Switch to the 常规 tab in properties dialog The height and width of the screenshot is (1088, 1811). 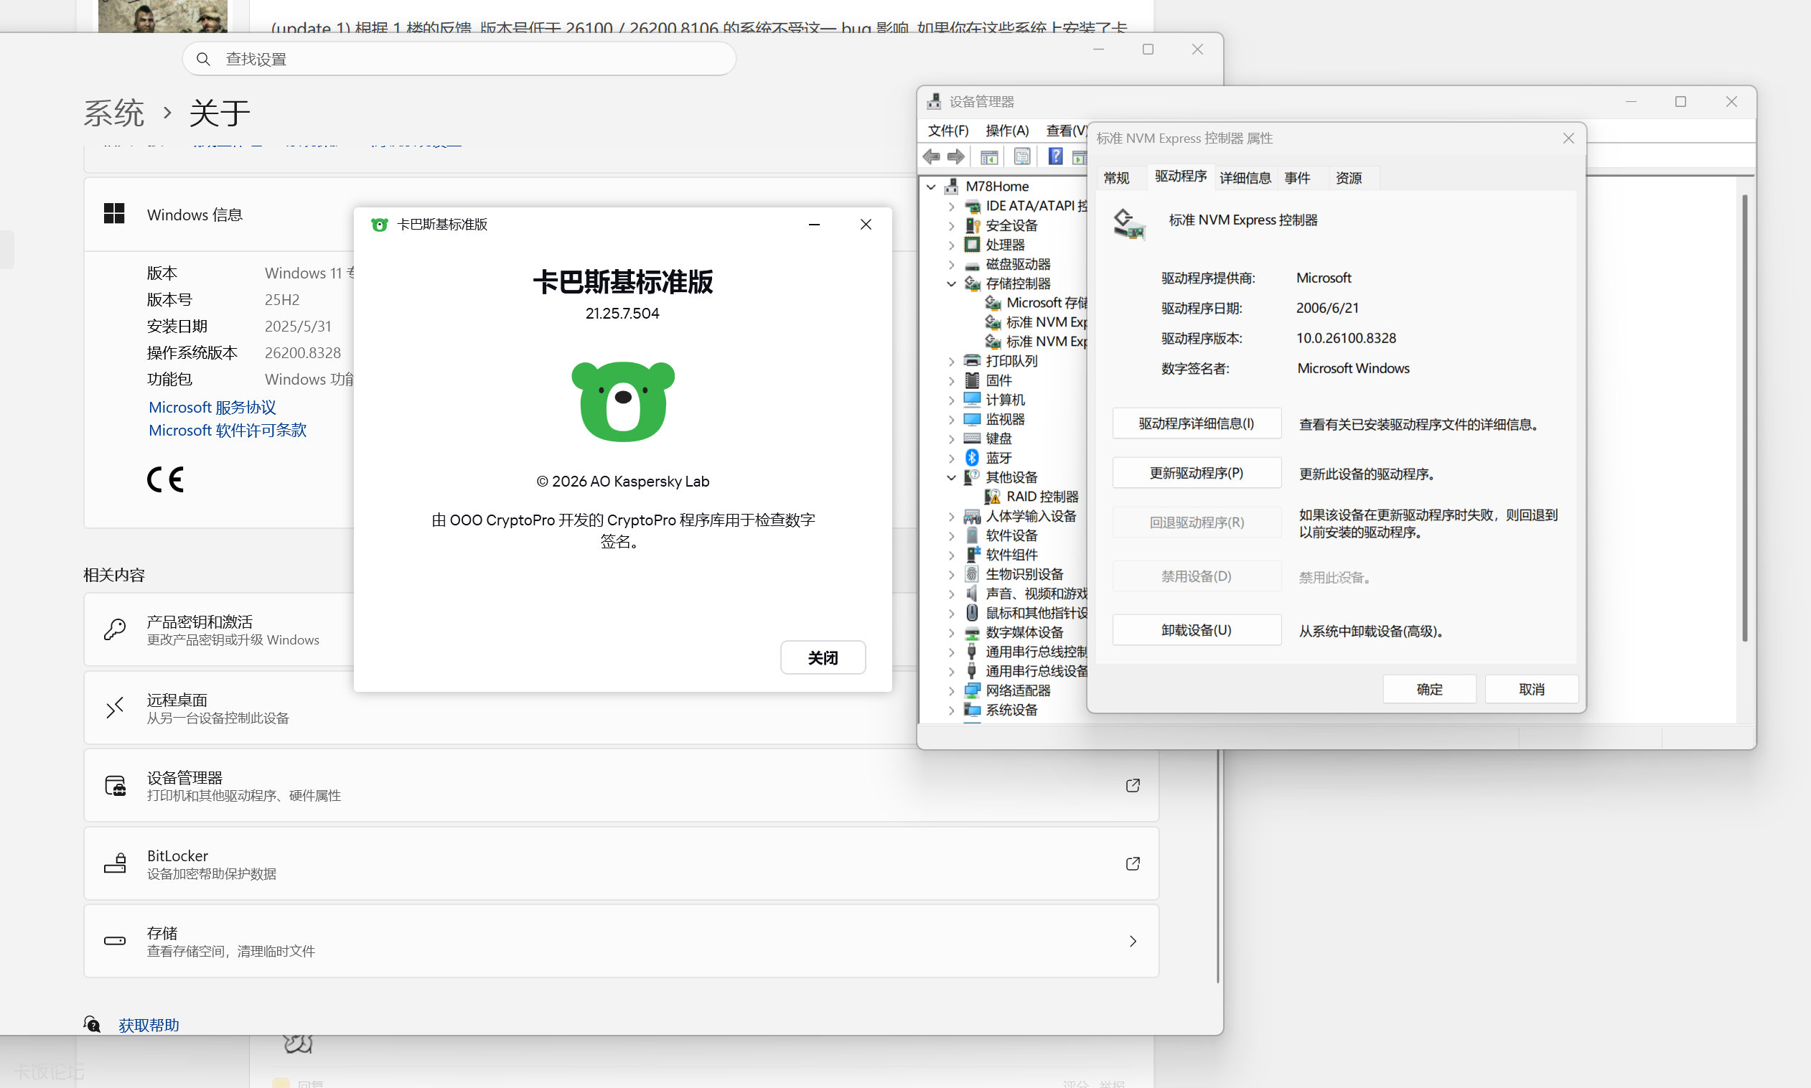pyautogui.click(x=1116, y=177)
